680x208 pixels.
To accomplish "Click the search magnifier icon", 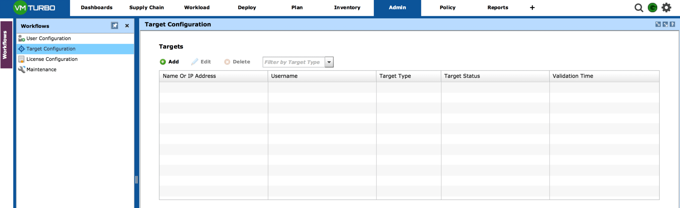I will (638, 8).
